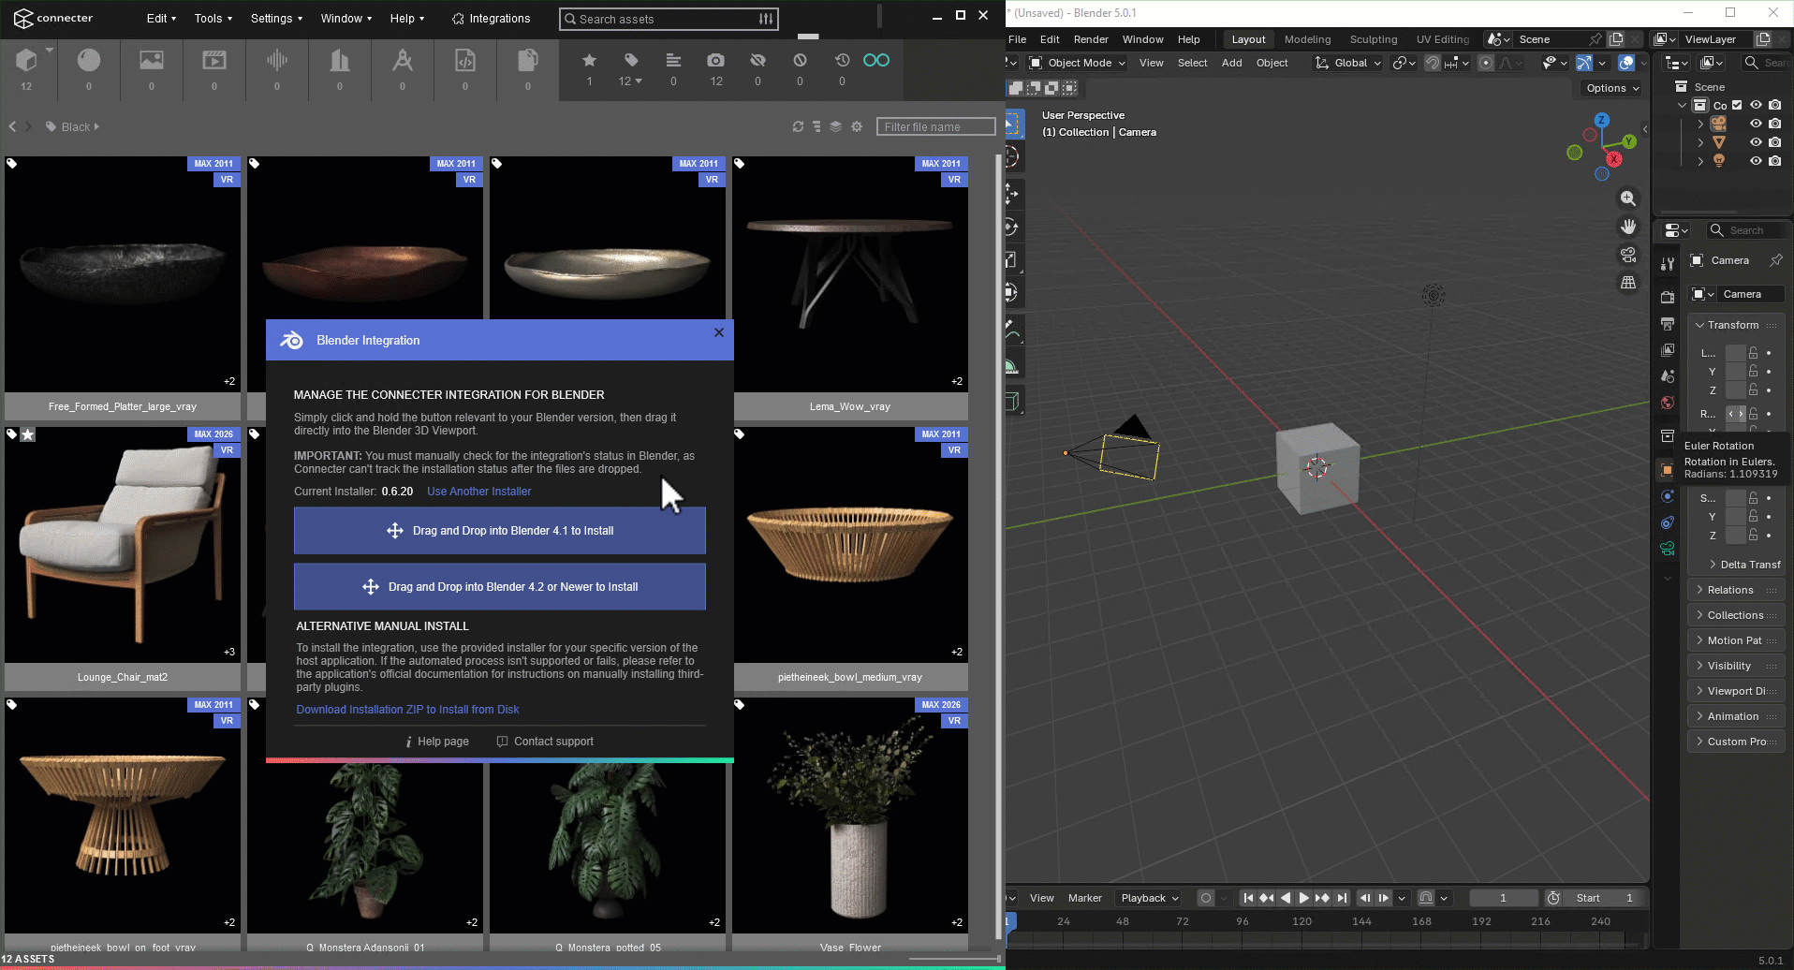1794x970 pixels.
Task: Click Drag and Drop into Blender 4.1 button
Action: point(500,531)
